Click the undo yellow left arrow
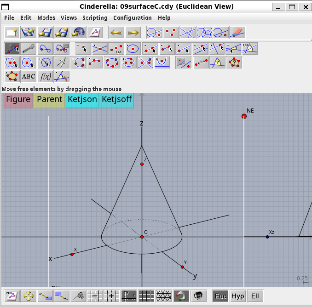The image size is (312, 307). [x=116, y=32]
